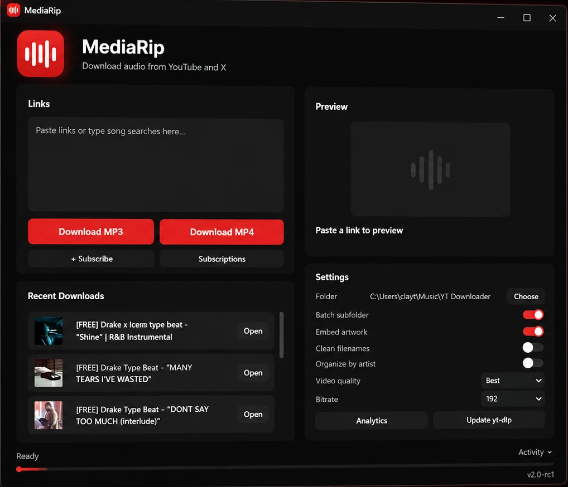Click the Download MP3 button
This screenshot has height=487, width=568.
[91, 232]
